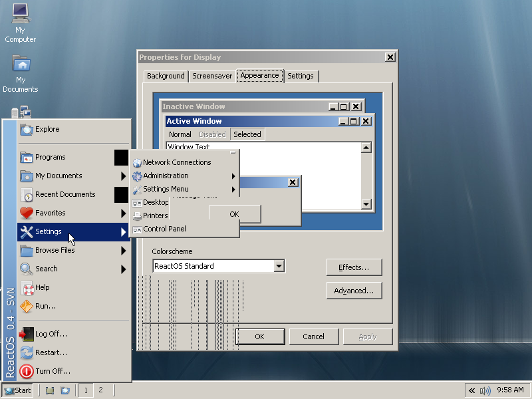Click the grayed Apply button
Viewport: 532px width, 399px height.
[368, 336]
